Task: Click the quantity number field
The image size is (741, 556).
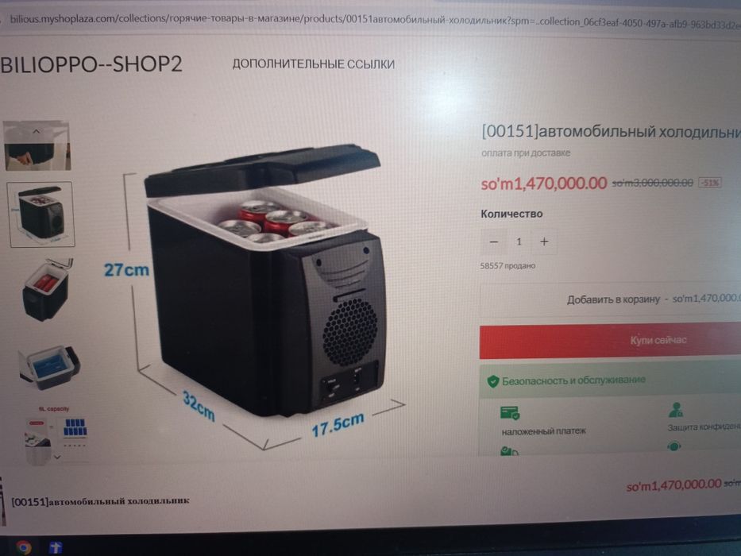Action: 519,241
